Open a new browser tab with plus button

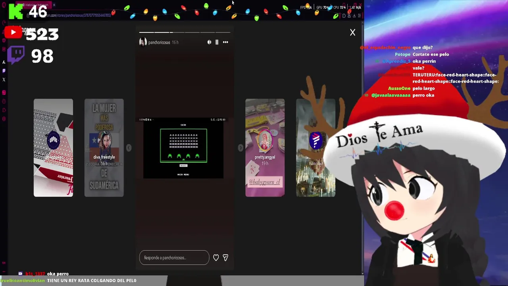[x=54, y=5]
